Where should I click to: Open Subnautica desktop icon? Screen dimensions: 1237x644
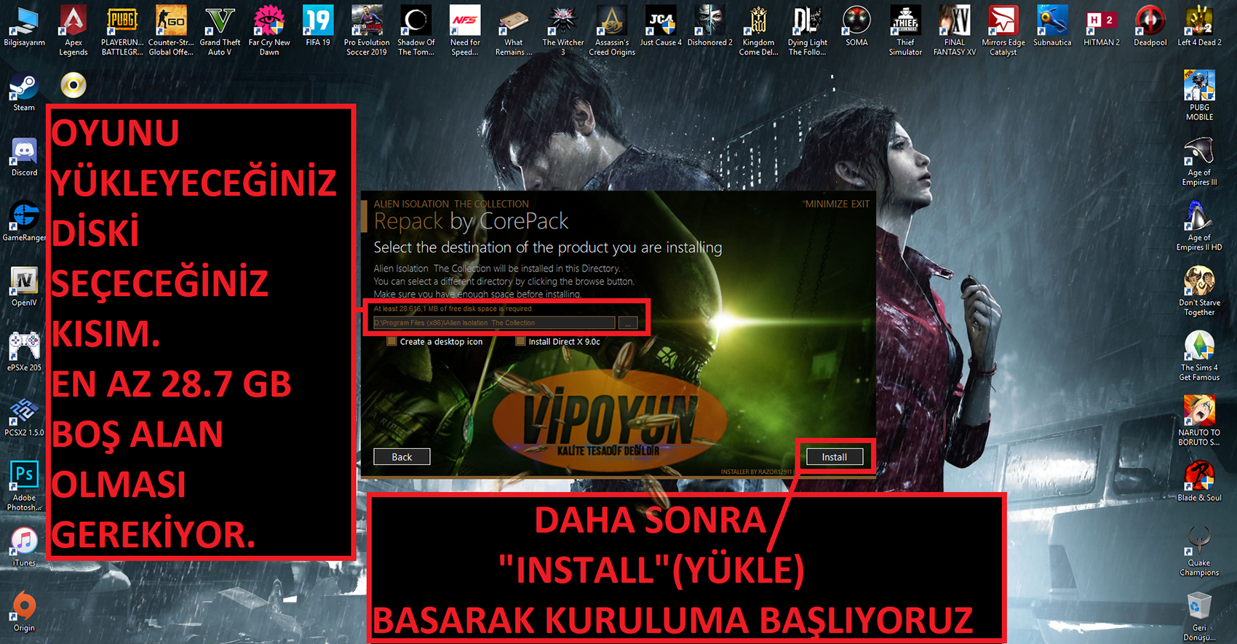pyautogui.click(x=1052, y=27)
